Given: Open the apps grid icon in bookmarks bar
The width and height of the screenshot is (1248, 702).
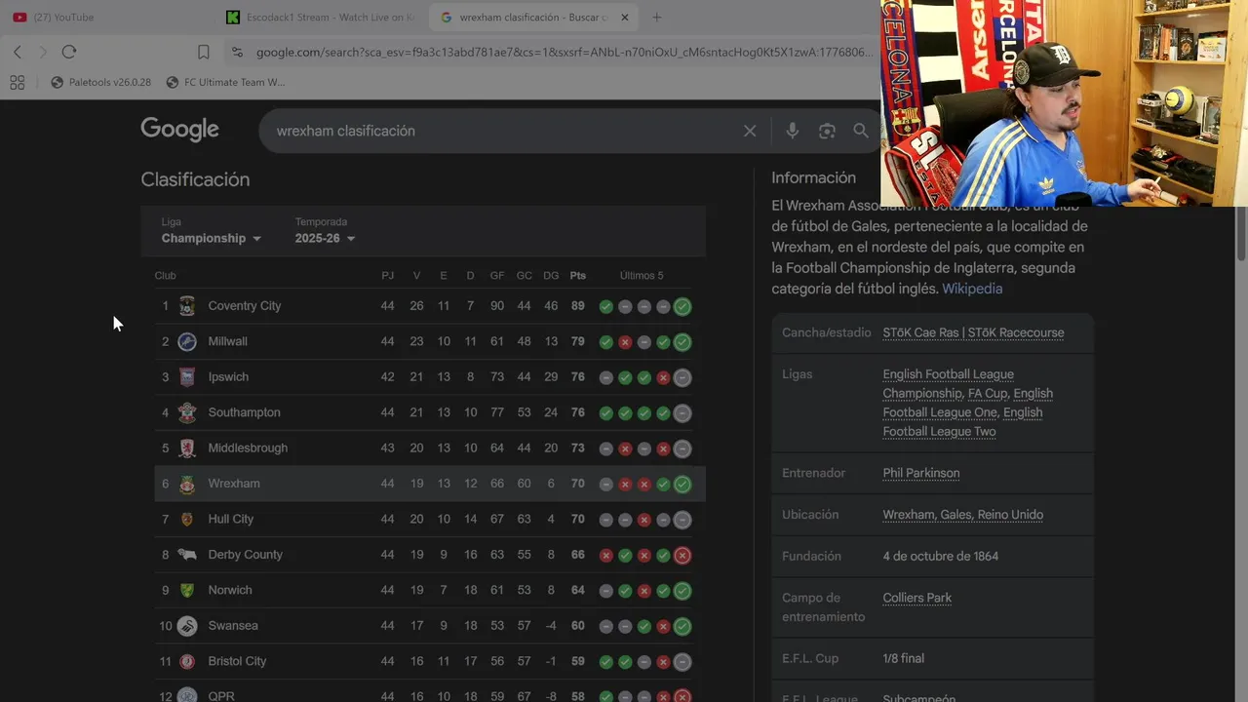Looking at the screenshot, I should (x=17, y=83).
